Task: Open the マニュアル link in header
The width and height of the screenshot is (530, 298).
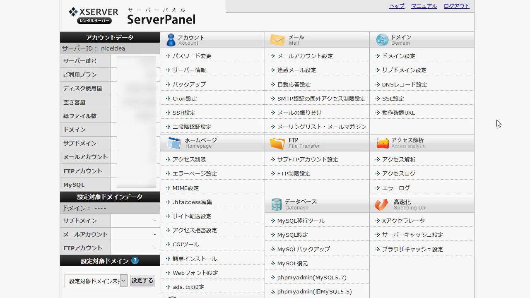Action: pyautogui.click(x=424, y=6)
